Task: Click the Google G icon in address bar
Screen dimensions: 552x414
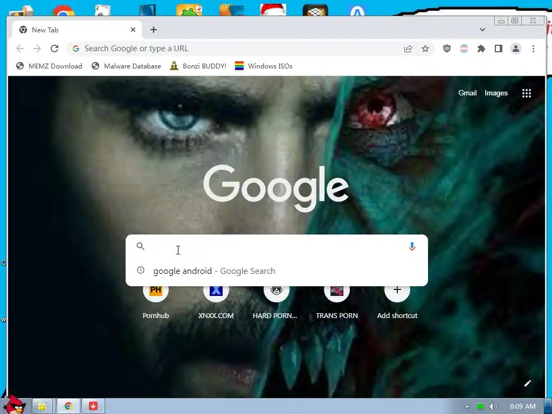Action: (x=76, y=49)
